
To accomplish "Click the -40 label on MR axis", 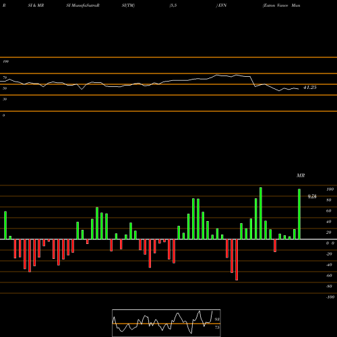I will click(329, 265).
